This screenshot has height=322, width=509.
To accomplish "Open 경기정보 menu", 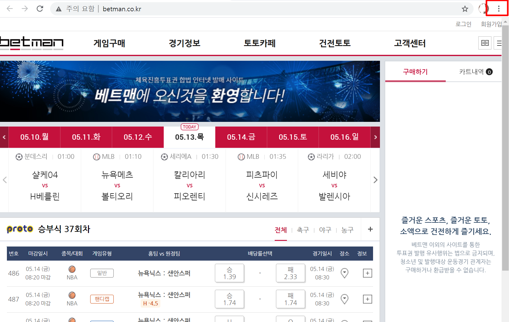I will coord(184,43).
